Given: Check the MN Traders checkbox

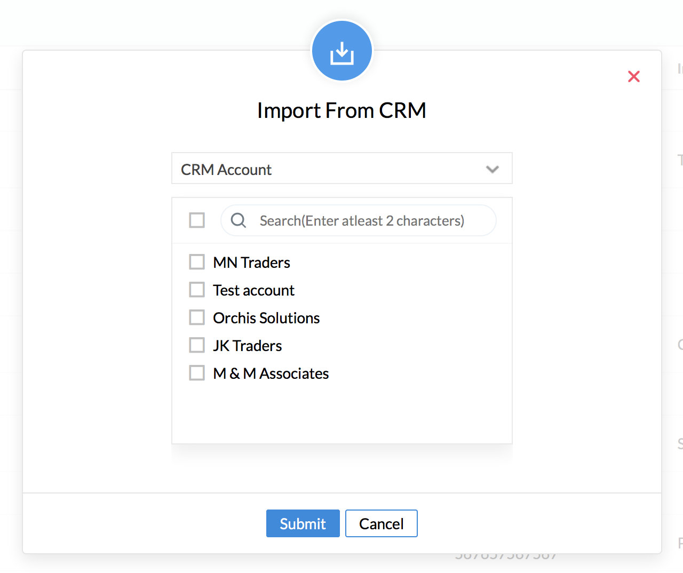Looking at the screenshot, I should [197, 262].
